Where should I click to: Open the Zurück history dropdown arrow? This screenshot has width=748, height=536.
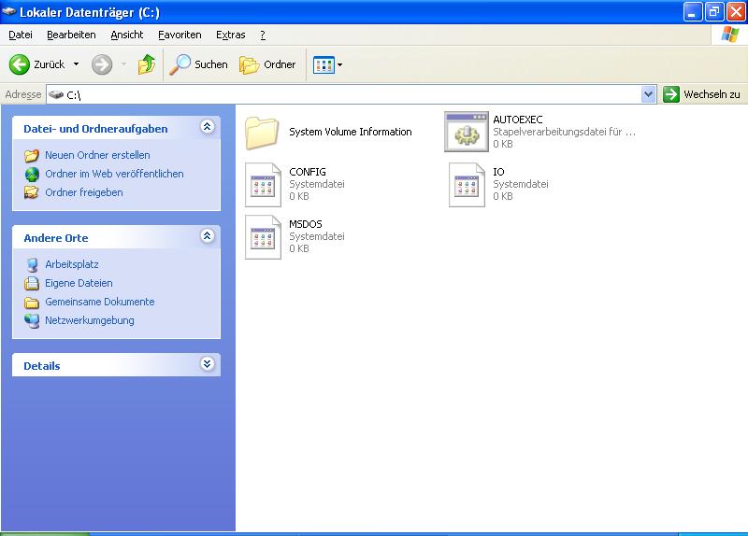pos(77,63)
